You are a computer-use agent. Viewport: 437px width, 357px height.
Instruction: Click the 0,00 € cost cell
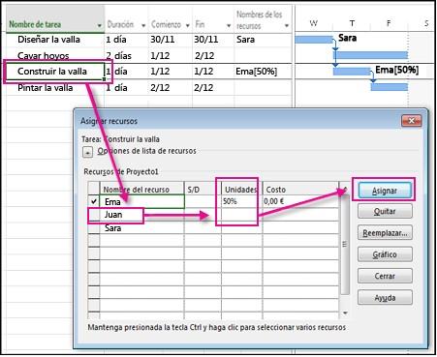point(300,201)
